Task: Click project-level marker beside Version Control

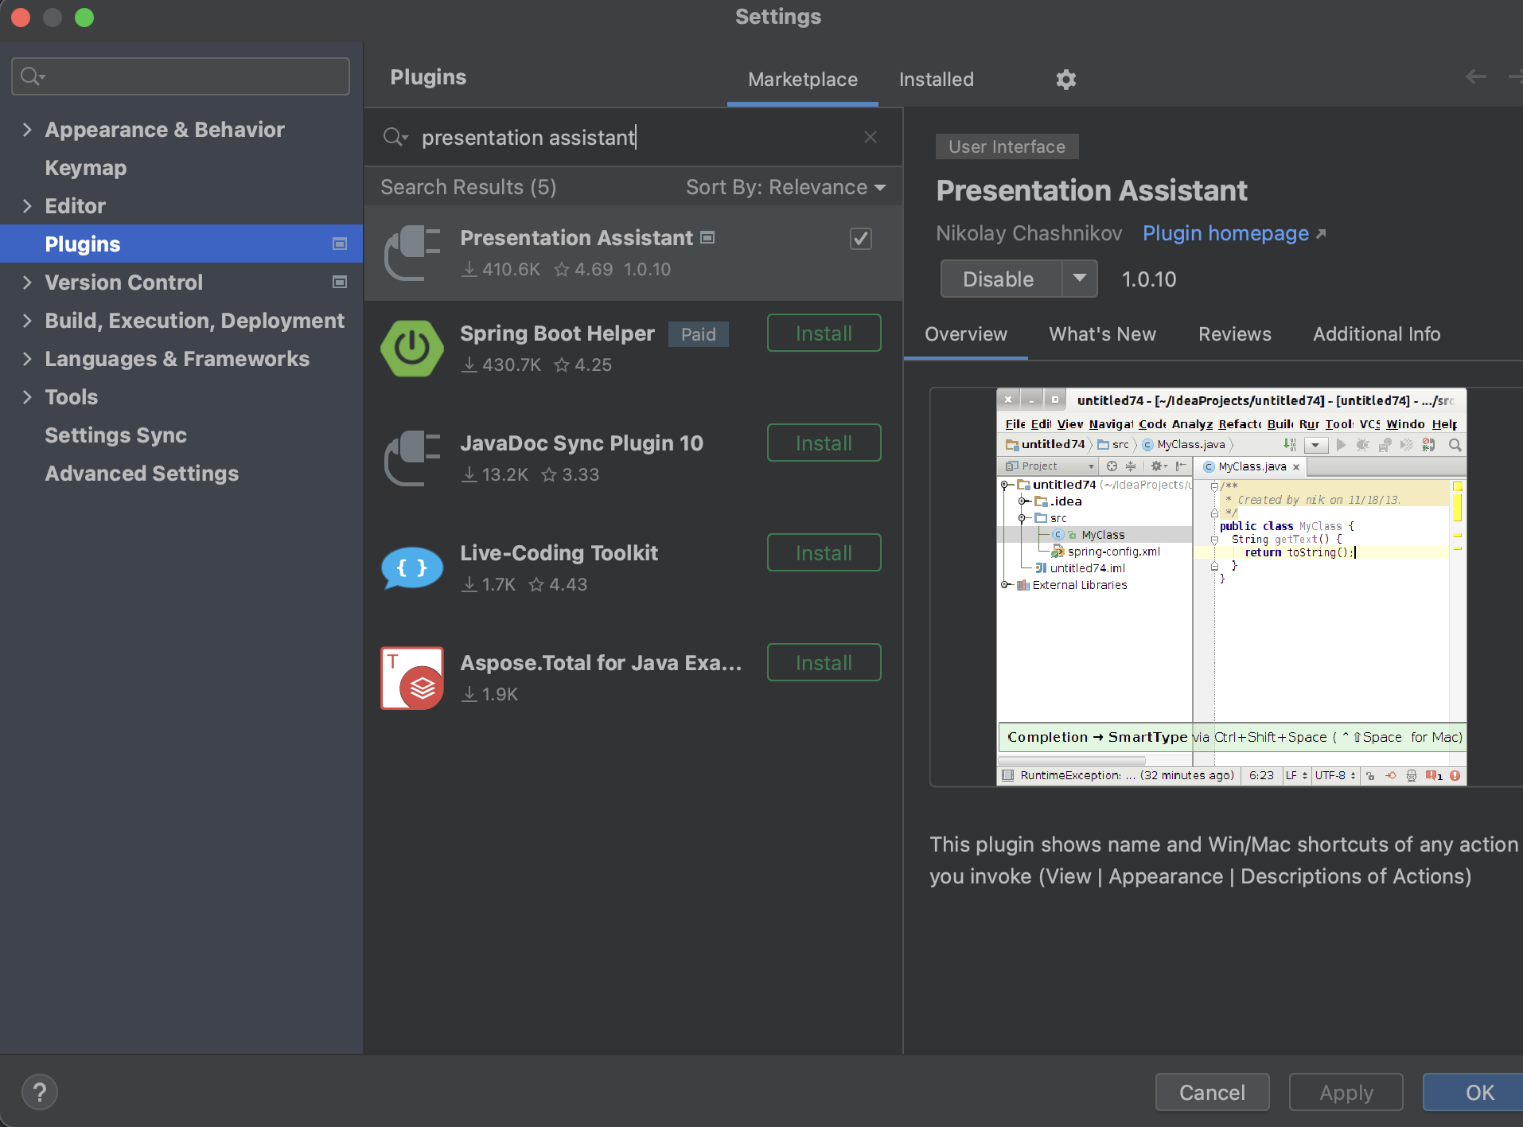Action: pos(340,282)
